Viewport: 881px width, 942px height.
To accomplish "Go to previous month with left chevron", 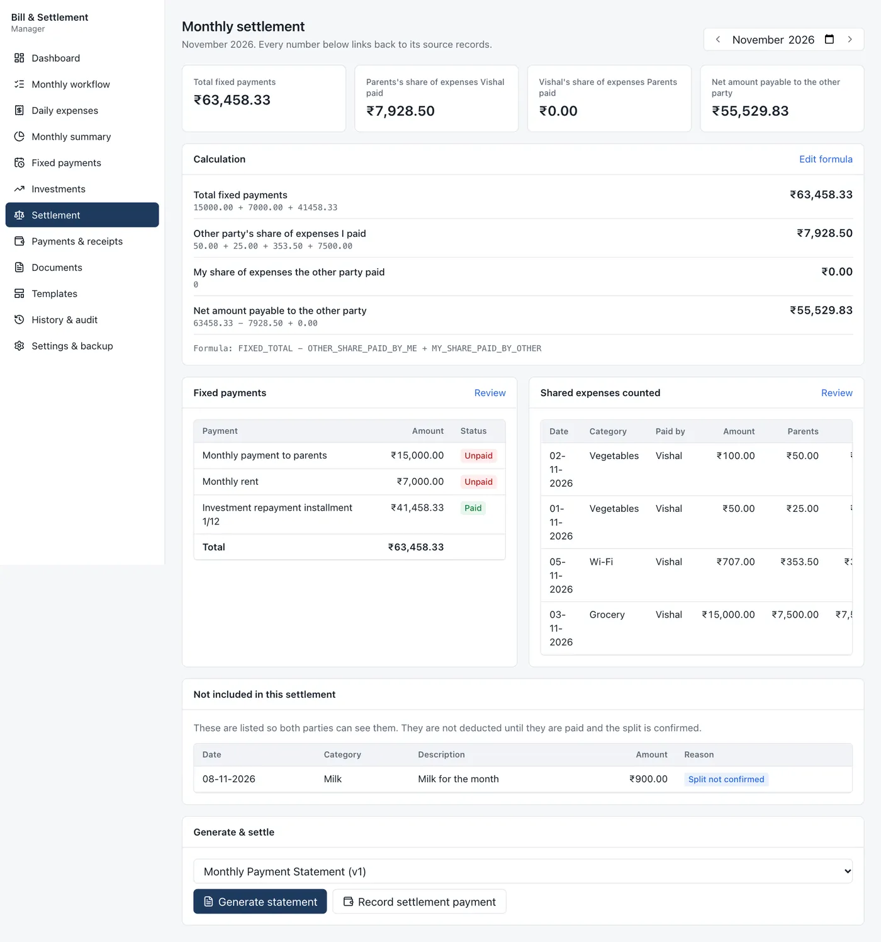I will (x=718, y=39).
